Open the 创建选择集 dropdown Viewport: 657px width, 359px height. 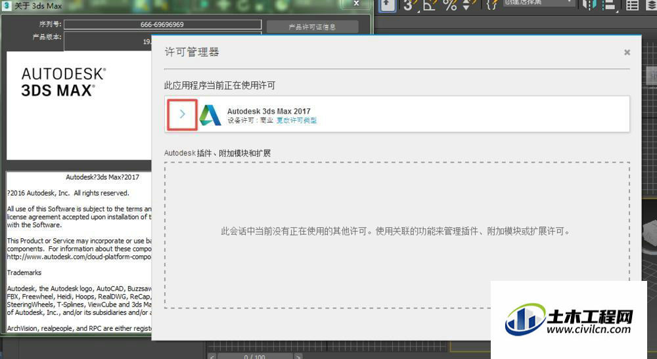click(x=538, y=3)
